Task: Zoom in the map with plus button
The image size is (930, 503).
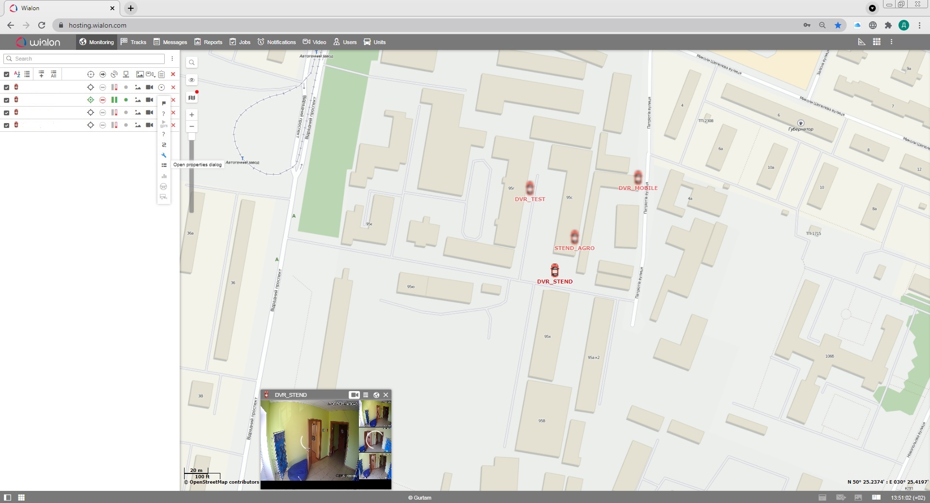Action: pyautogui.click(x=192, y=115)
